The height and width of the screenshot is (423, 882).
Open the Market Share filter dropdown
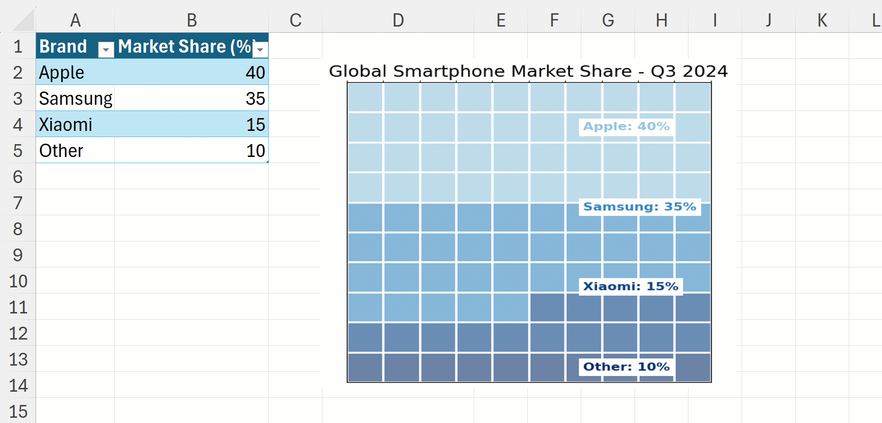260,49
